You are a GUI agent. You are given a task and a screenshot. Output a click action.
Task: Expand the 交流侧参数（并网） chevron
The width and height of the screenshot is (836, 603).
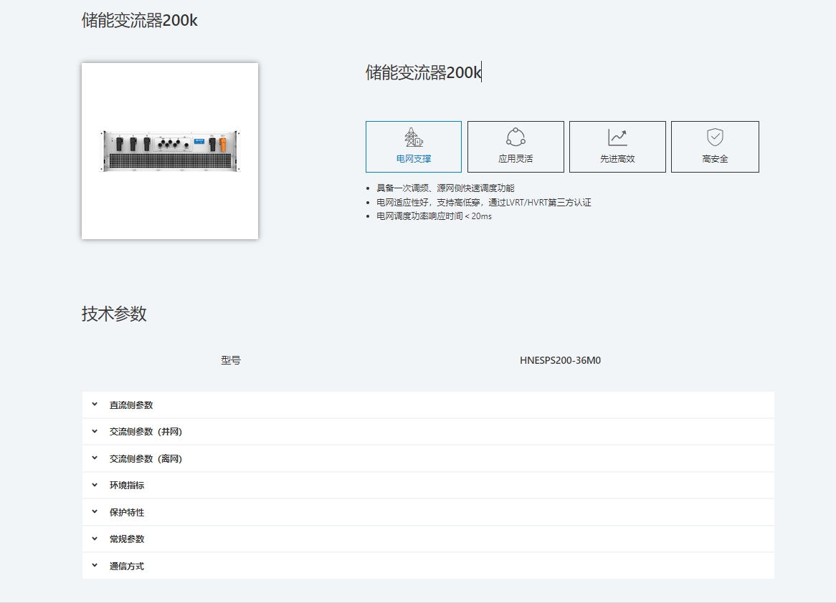point(94,431)
